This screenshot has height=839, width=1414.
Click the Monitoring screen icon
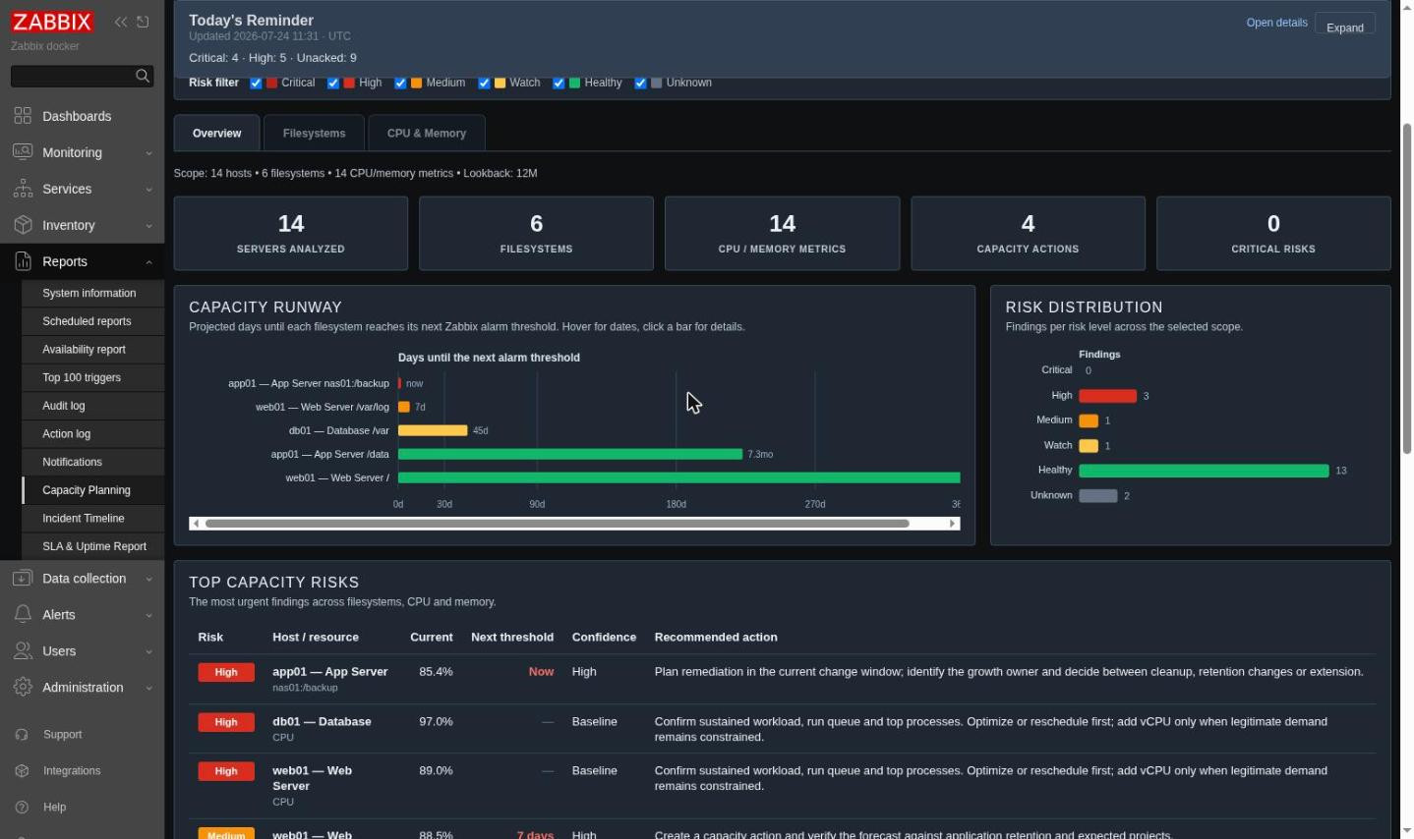click(x=23, y=152)
